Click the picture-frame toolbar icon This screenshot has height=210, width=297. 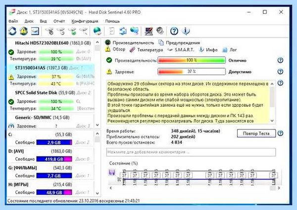point(35,31)
